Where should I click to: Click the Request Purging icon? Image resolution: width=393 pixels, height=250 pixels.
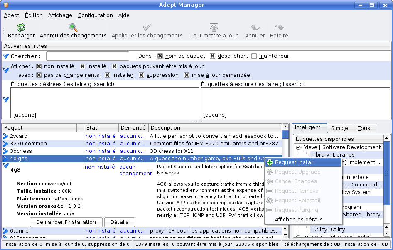pos(270,210)
